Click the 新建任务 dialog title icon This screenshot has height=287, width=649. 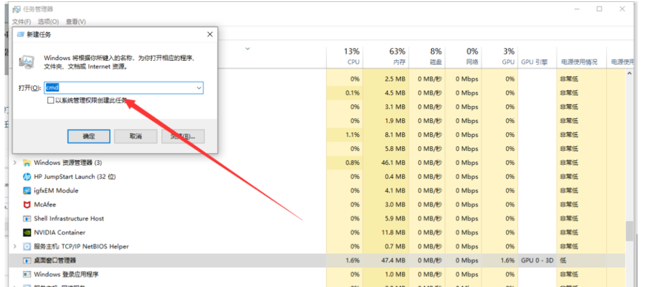pos(21,35)
